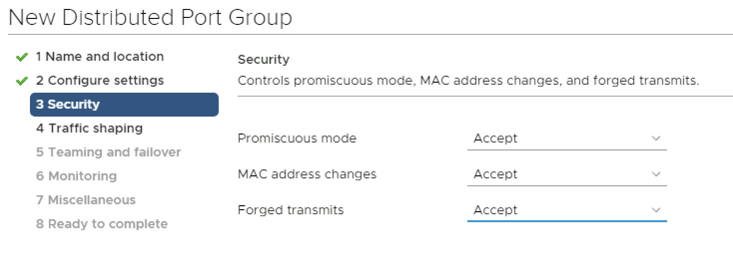Click the Promiscuous mode chevron arrow

(x=656, y=139)
